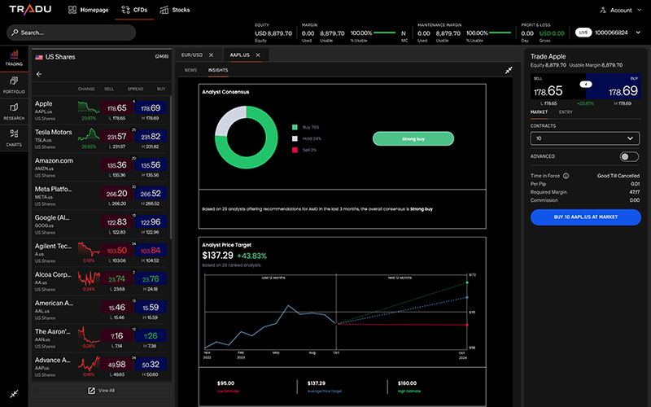This screenshot has width=651, height=407.
Task: Click Agilent sell price 103.50
Action: [x=117, y=251]
